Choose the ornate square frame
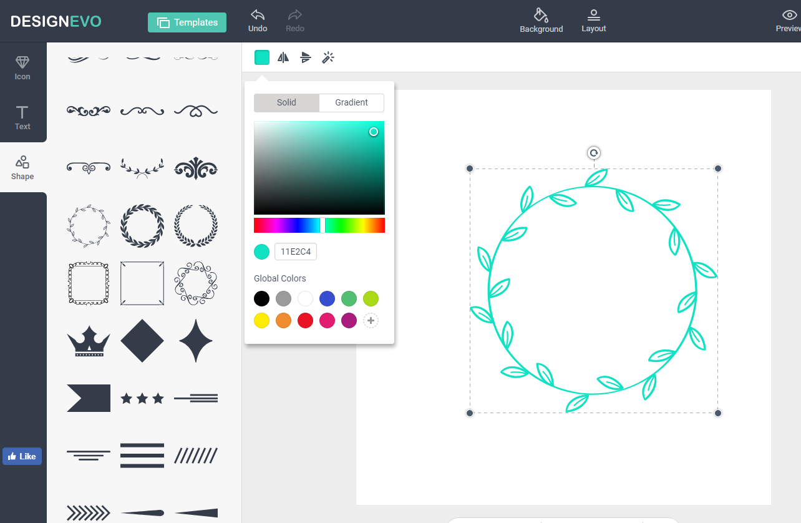This screenshot has width=801, height=523. click(89, 283)
